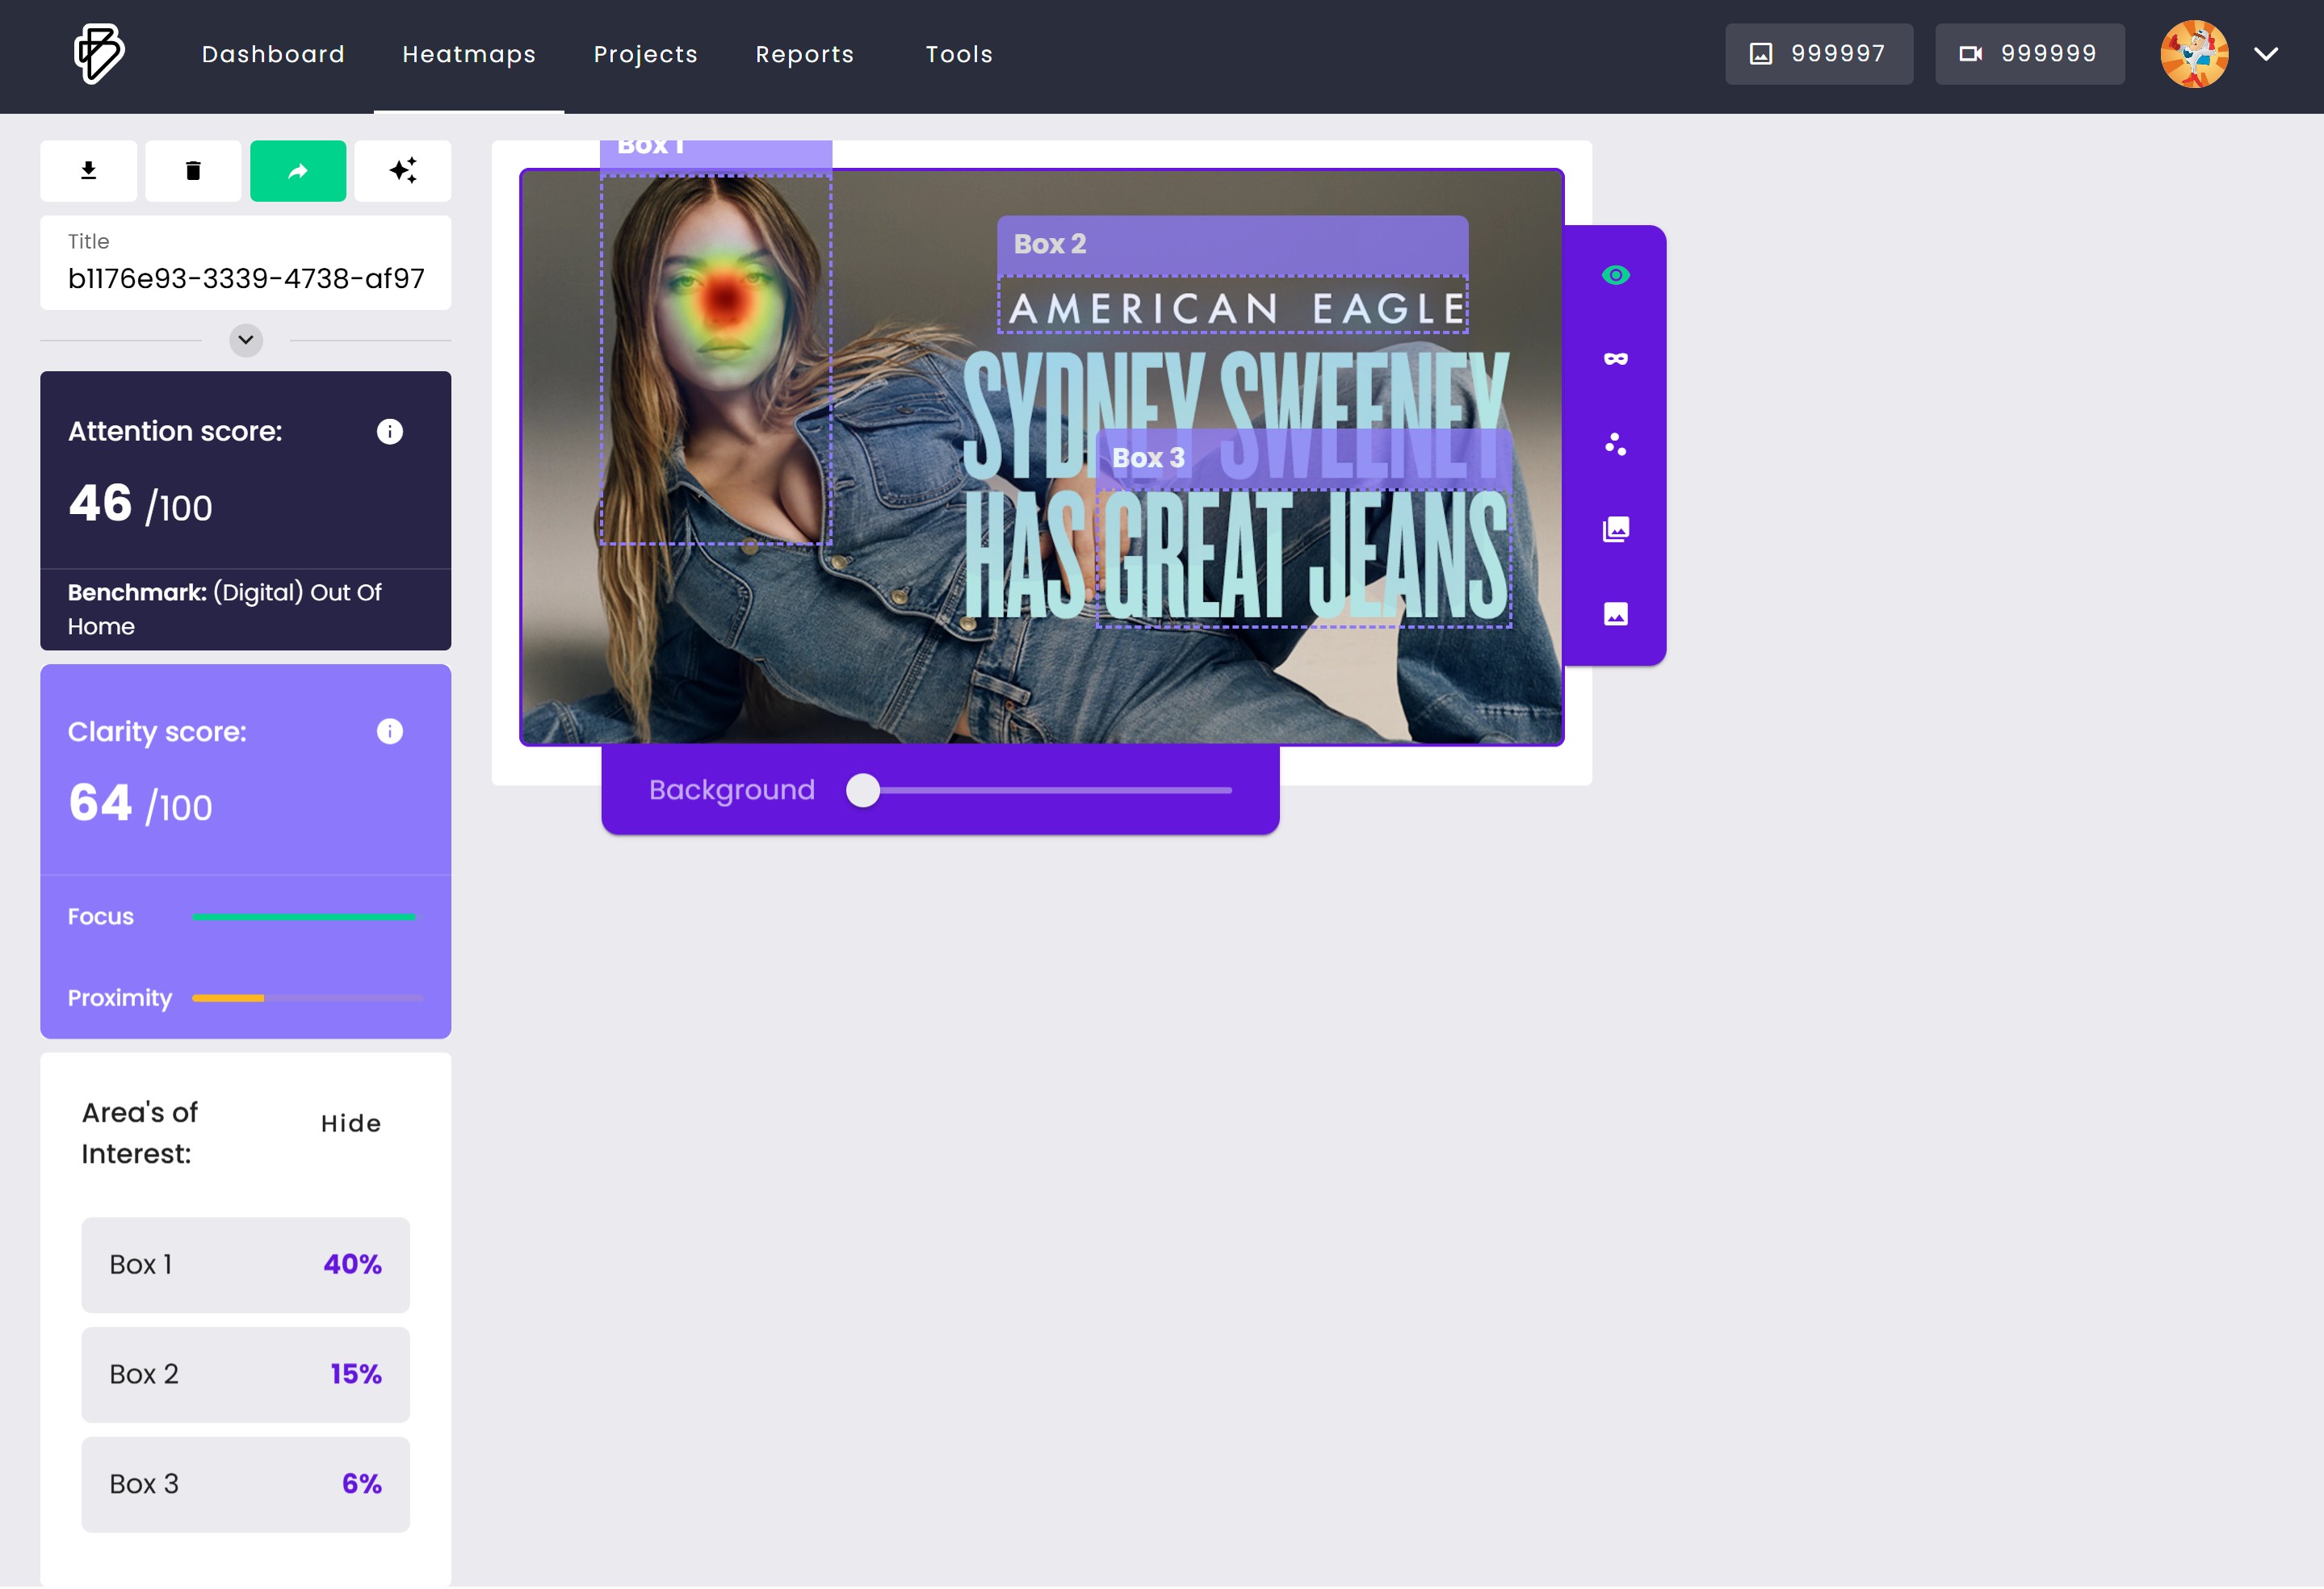
Task: Click the Focus progress bar
Action: coord(308,917)
